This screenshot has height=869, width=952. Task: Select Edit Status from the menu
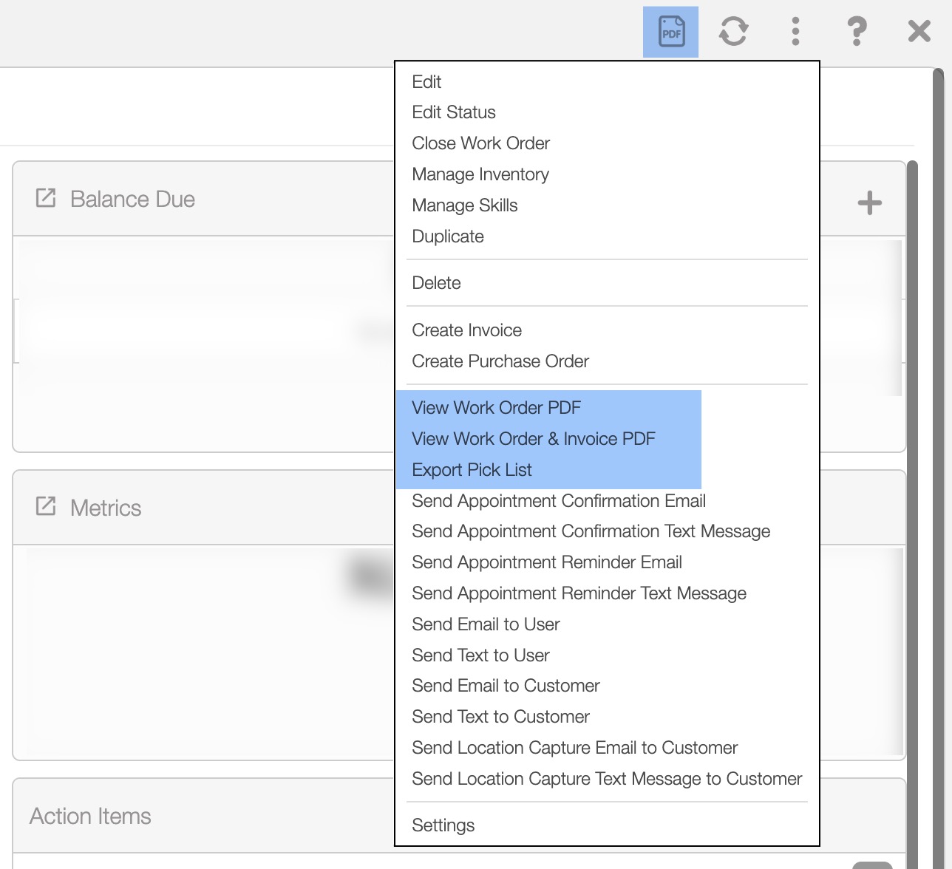pos(454,112)
